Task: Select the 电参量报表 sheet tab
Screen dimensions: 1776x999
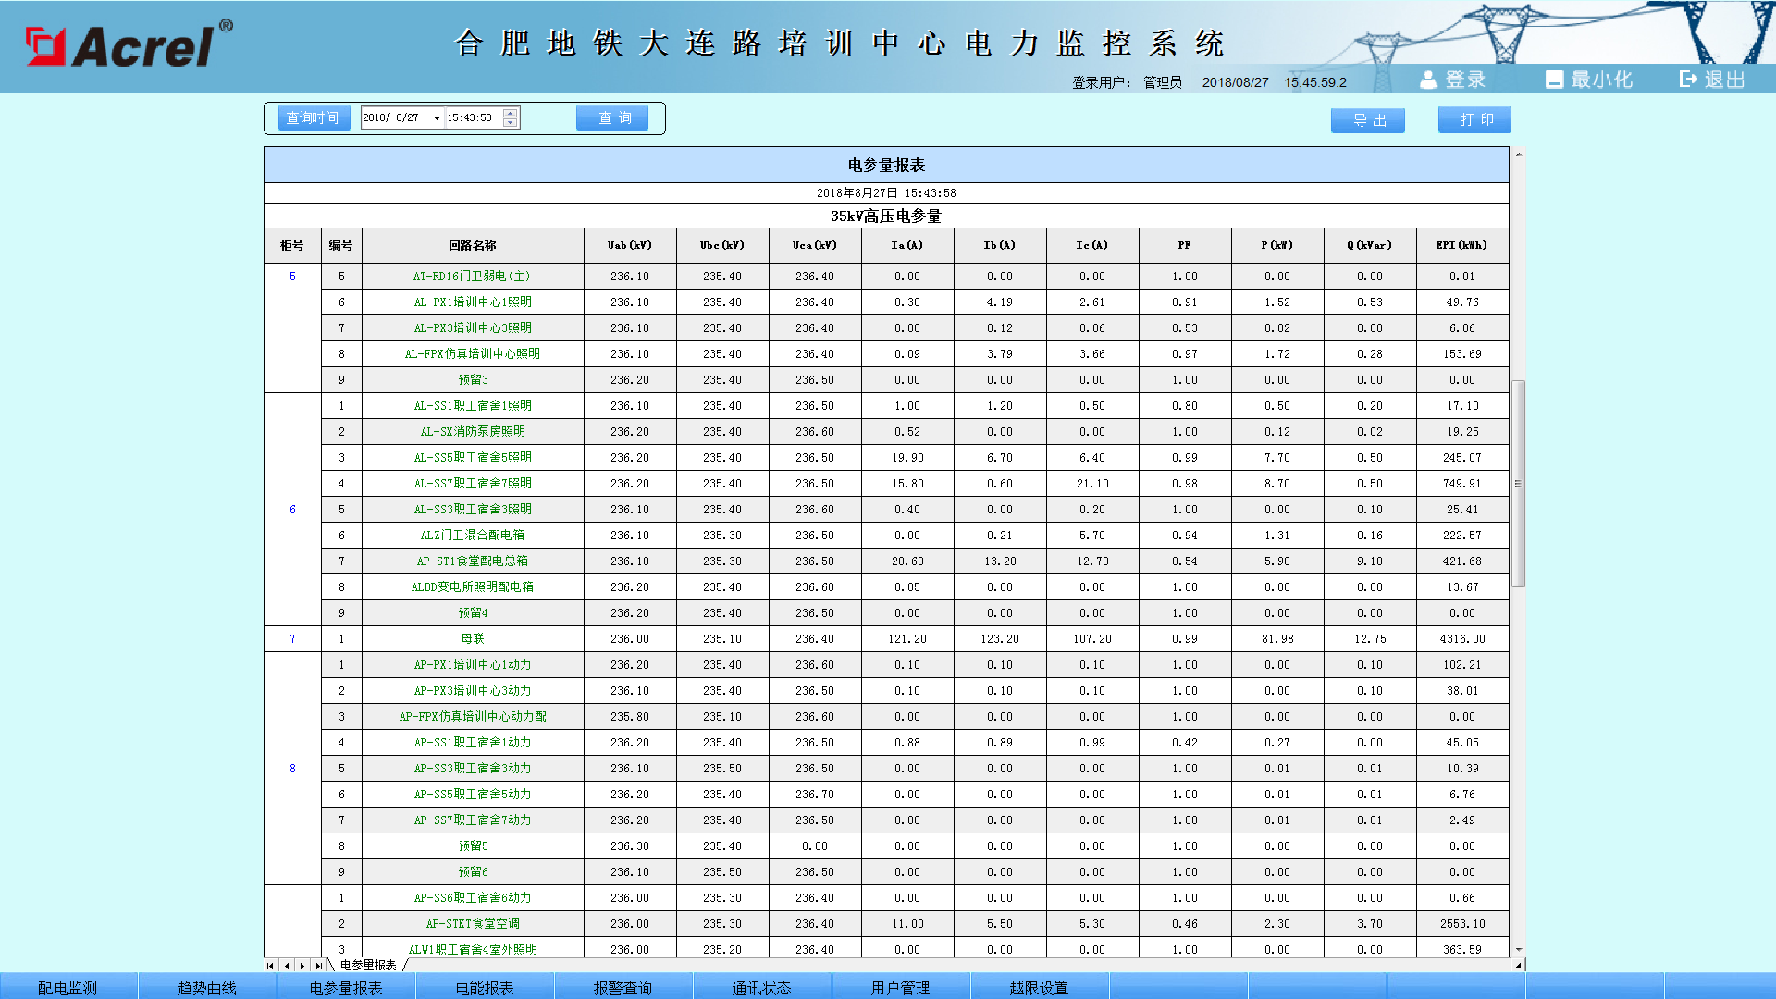Action: click(x=368, y=966)
